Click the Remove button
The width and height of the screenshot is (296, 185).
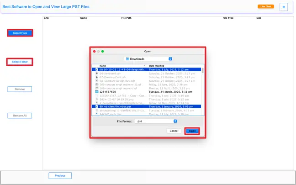[x=20, y=89]
